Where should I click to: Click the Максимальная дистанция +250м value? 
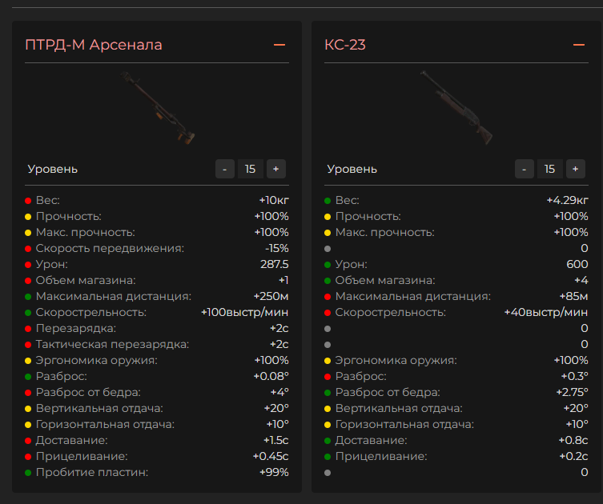[x=272, y=296]
